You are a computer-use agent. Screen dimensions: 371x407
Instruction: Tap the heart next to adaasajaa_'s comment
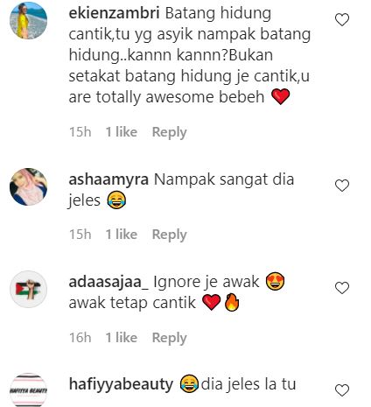pyautogui.click(x=342, y=288)
